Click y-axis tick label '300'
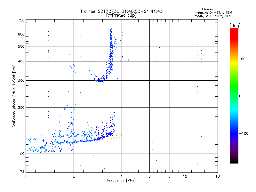This screenshot has width=256, height=192. click(x=21, y=80)
